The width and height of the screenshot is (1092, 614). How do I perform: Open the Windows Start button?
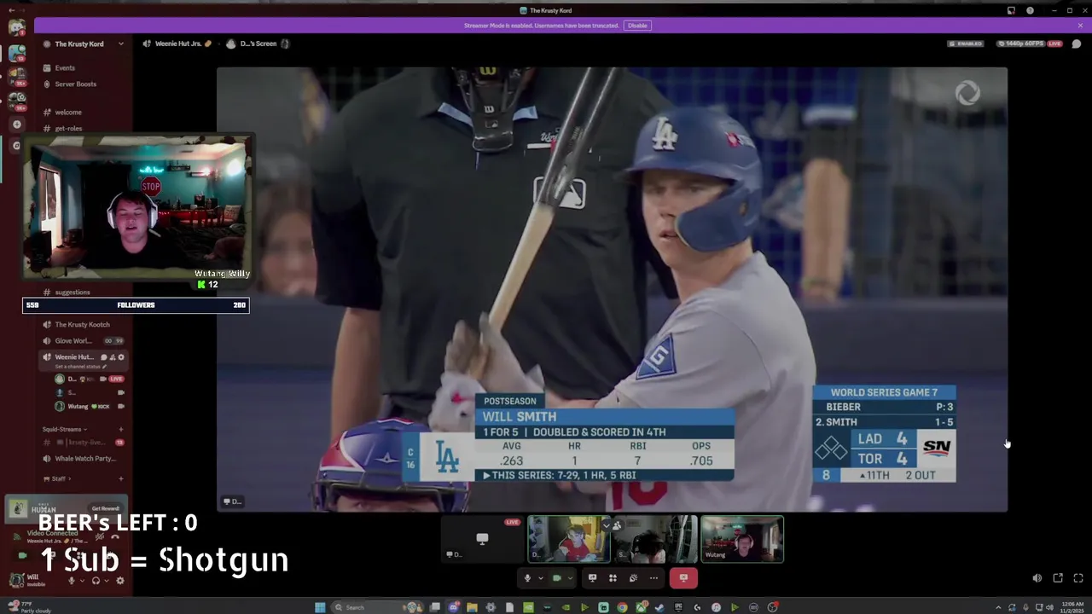[x=320, y=607]
